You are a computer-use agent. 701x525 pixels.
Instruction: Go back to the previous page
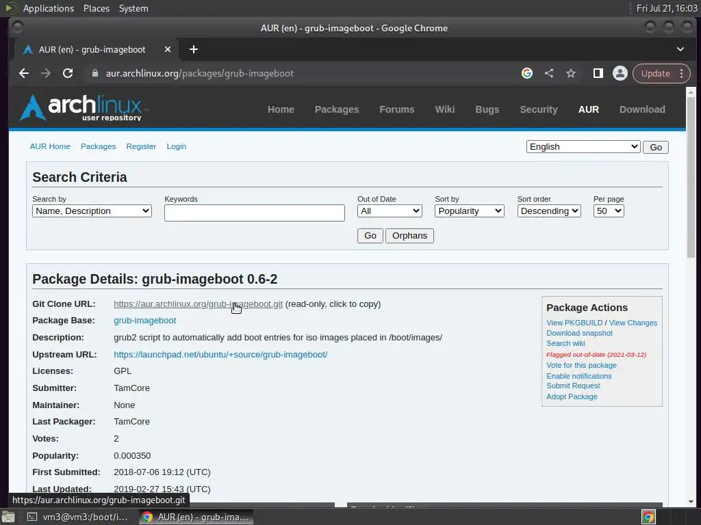point(24,73)
